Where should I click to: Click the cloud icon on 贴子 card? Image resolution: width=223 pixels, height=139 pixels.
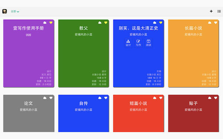point(210,98)
